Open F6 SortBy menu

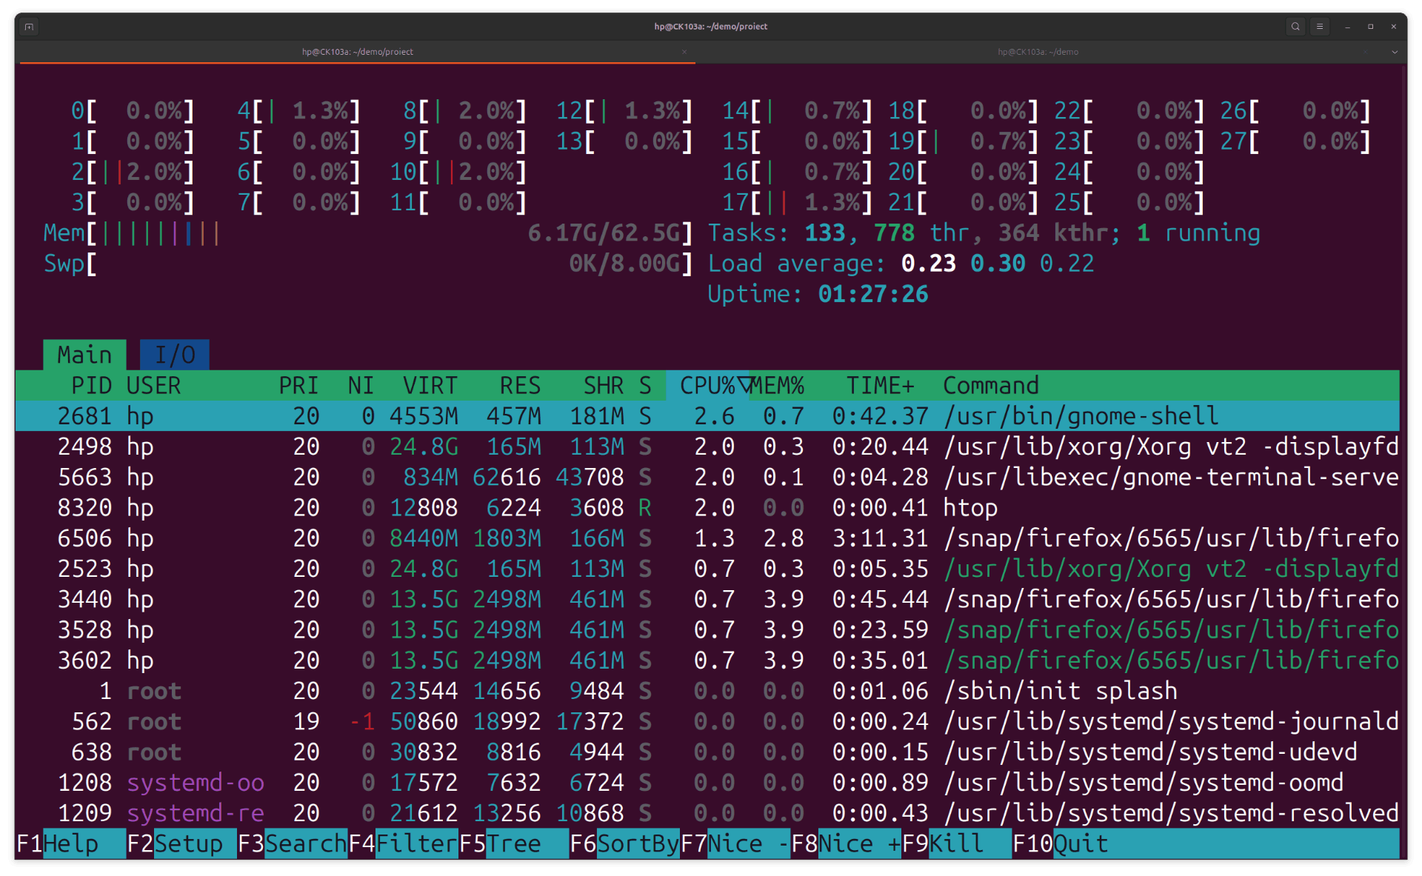pos(624,843)
